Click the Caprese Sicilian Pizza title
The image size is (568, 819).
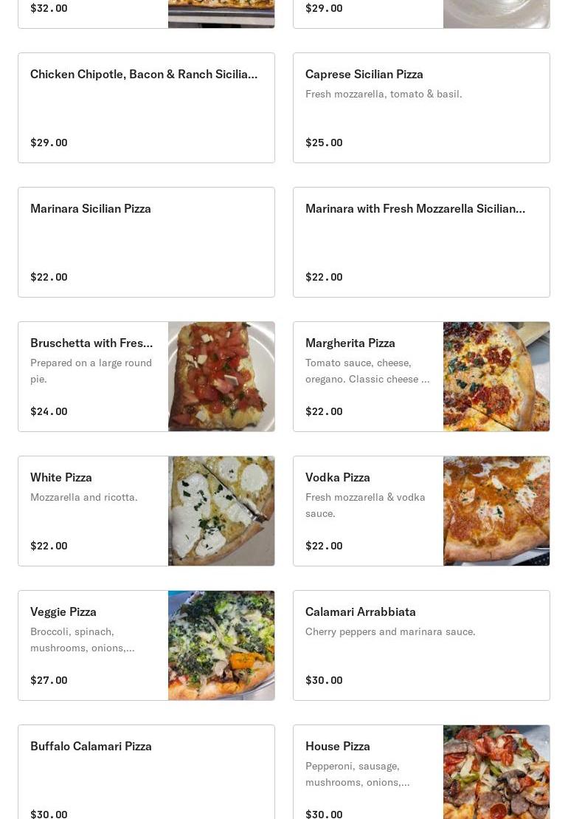pos(364,74)
